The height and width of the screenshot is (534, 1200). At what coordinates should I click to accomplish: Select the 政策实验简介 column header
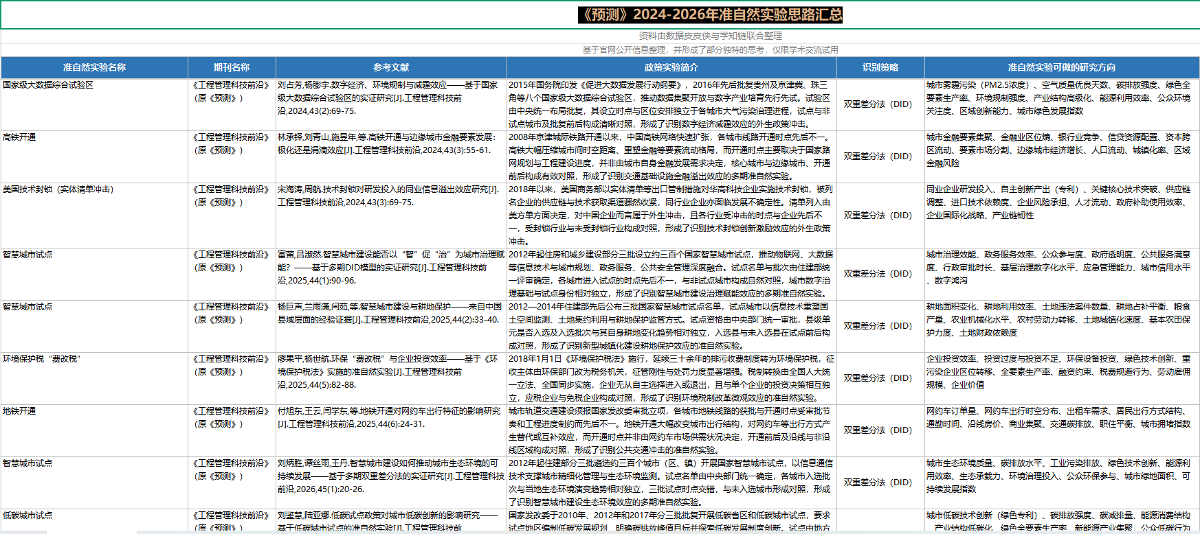click(x=671, y=67)
